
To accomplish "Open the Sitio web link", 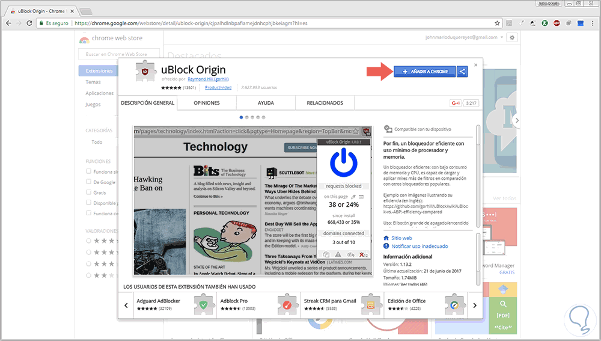I will (x=401, y=238).
